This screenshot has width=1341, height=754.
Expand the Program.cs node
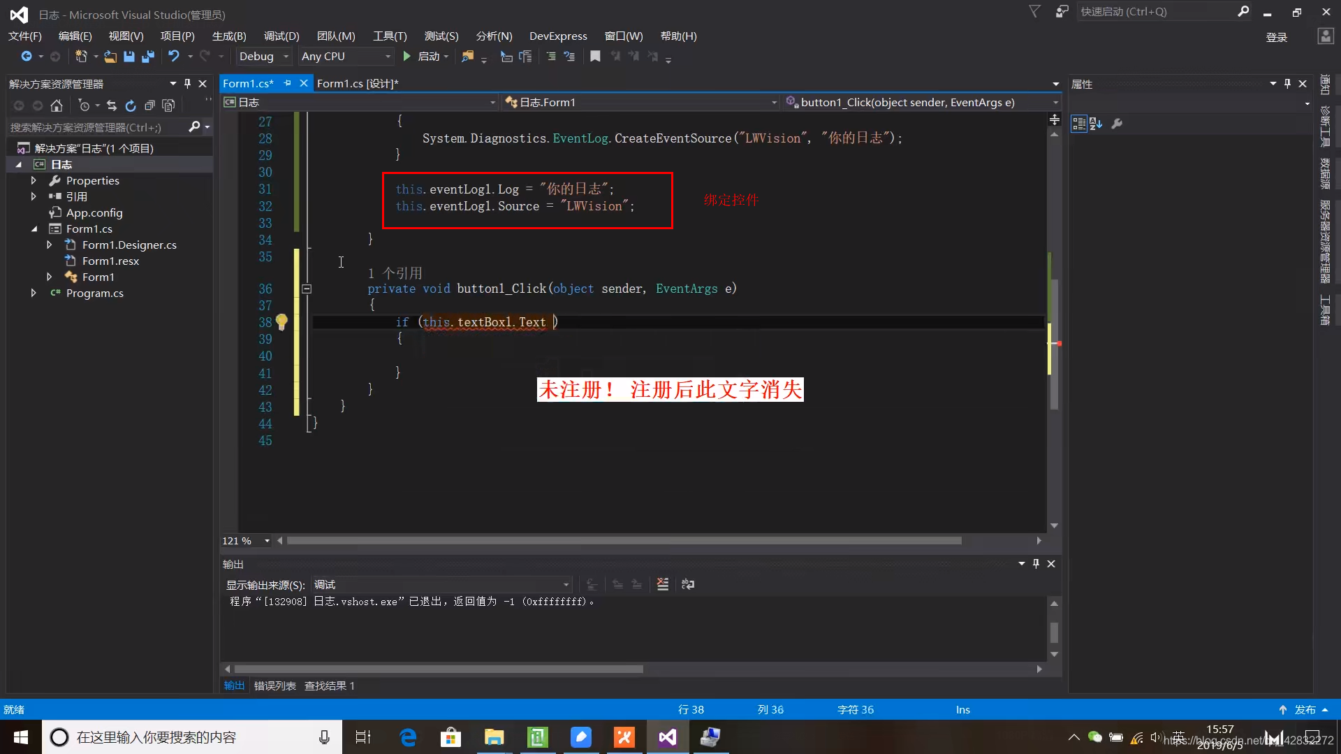point(33,293)
